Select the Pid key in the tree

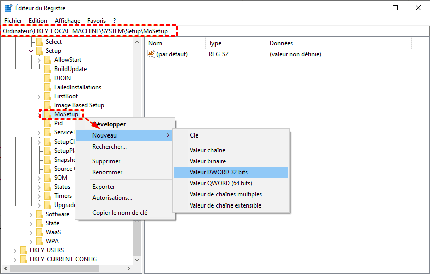click(x=58, y=123)
